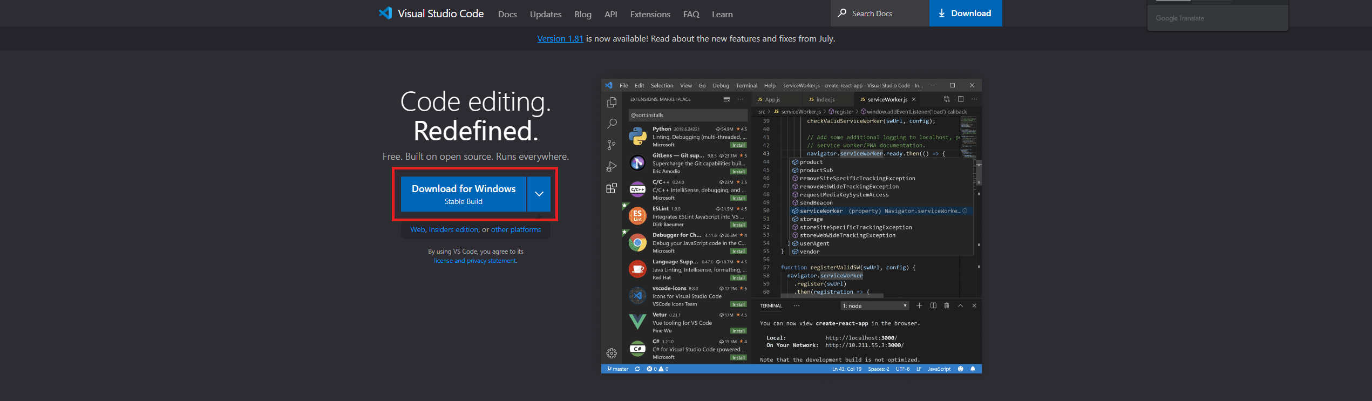The image size is (1372, 401).
Task: Click the terminal panel ellipsis menu
Action: point(797,305)
